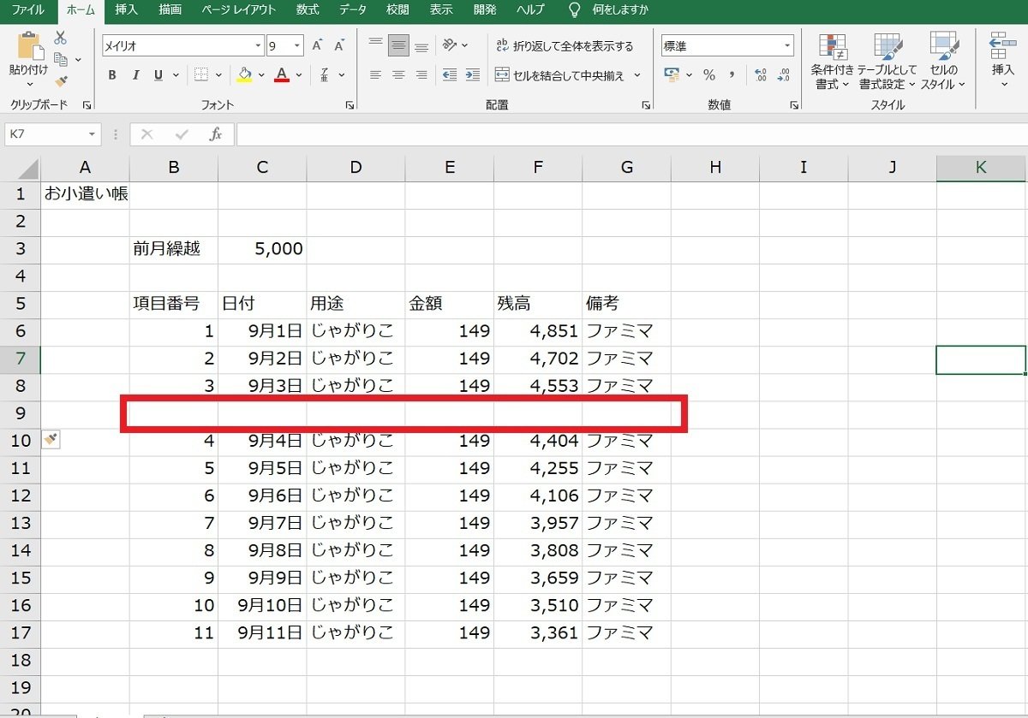This screenshot has width=1028, height=718.
Task: Apply italic formatting
Action: 134,75
